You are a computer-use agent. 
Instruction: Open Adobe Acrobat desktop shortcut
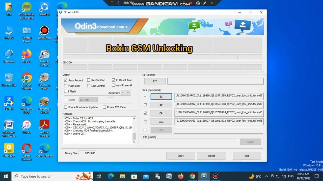click(44, 129)
